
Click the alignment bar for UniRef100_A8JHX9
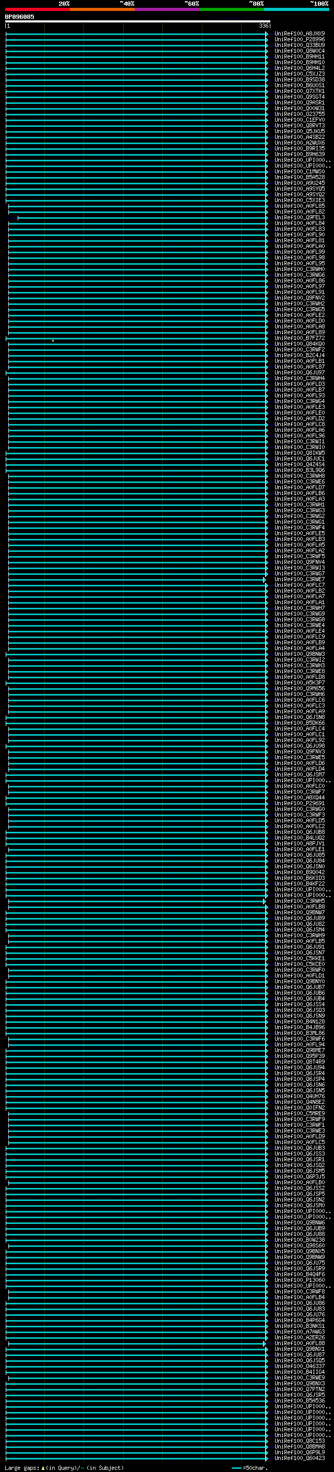137,34
